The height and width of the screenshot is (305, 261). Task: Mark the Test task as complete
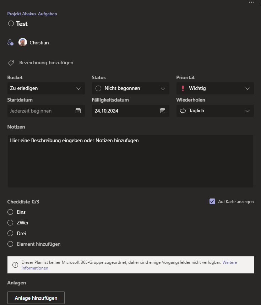point(11,23)
